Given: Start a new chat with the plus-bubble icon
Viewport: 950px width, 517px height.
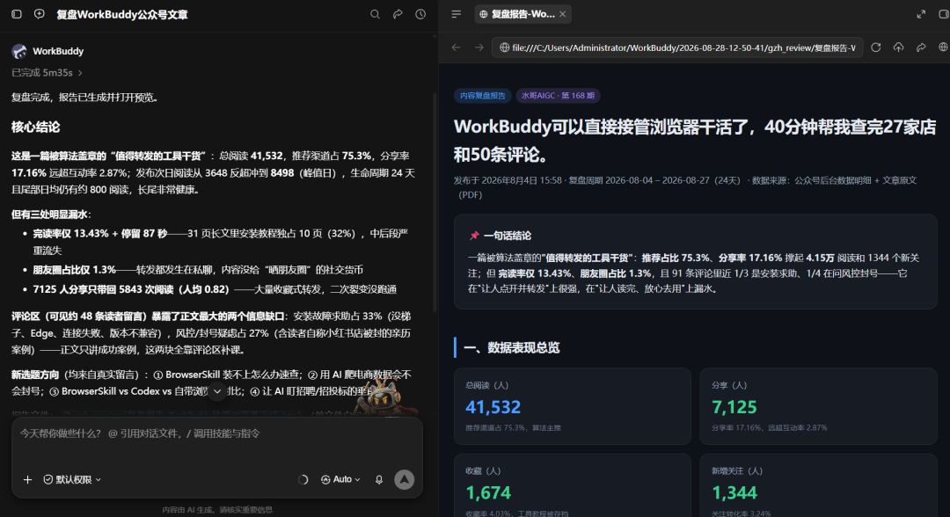Looking at the screenshot, I should pyautogui.click(x=40, y=14).
